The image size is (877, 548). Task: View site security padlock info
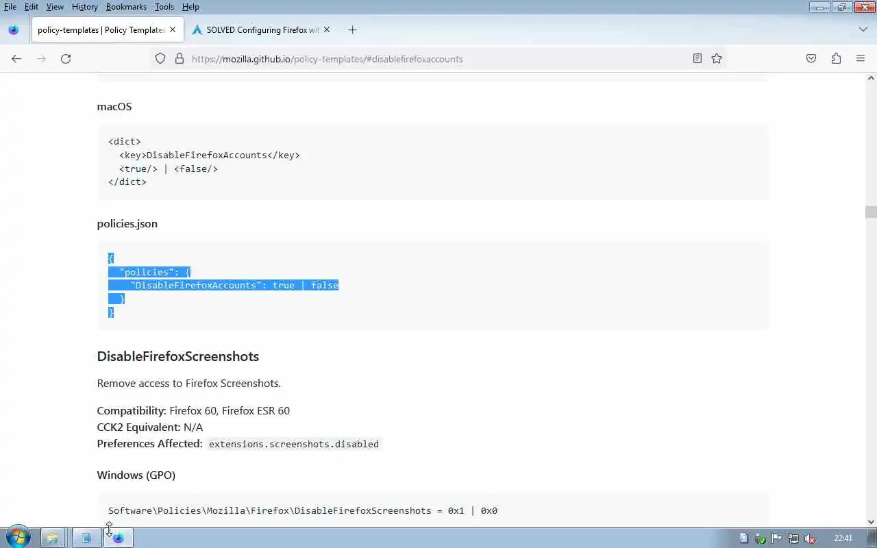point(180,59)
